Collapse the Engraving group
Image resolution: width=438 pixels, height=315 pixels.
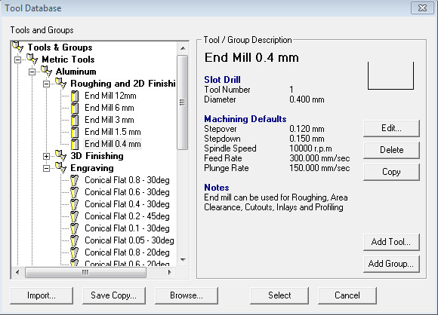46,168
